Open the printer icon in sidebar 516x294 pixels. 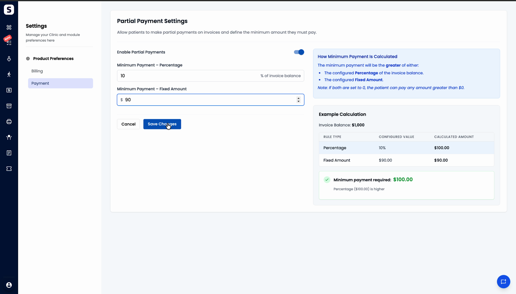9,122
